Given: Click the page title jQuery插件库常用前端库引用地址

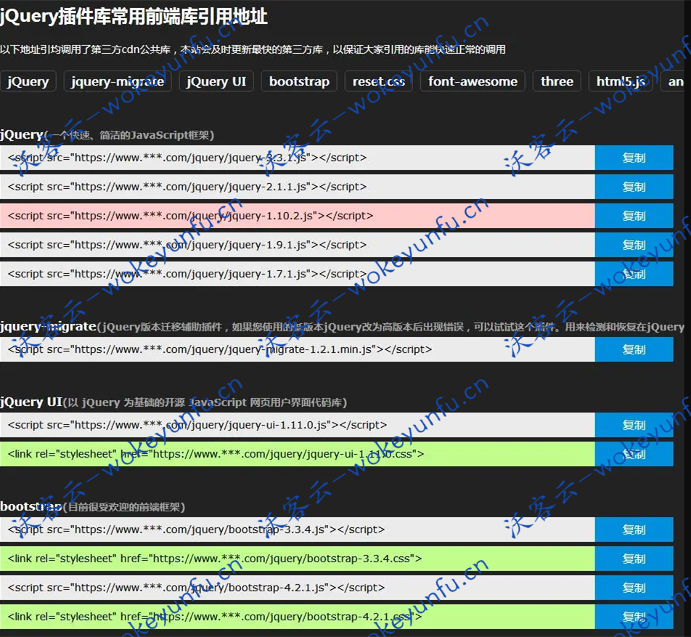Looking at the screenshot, I should pyautogui.click(x=134, y=17).
